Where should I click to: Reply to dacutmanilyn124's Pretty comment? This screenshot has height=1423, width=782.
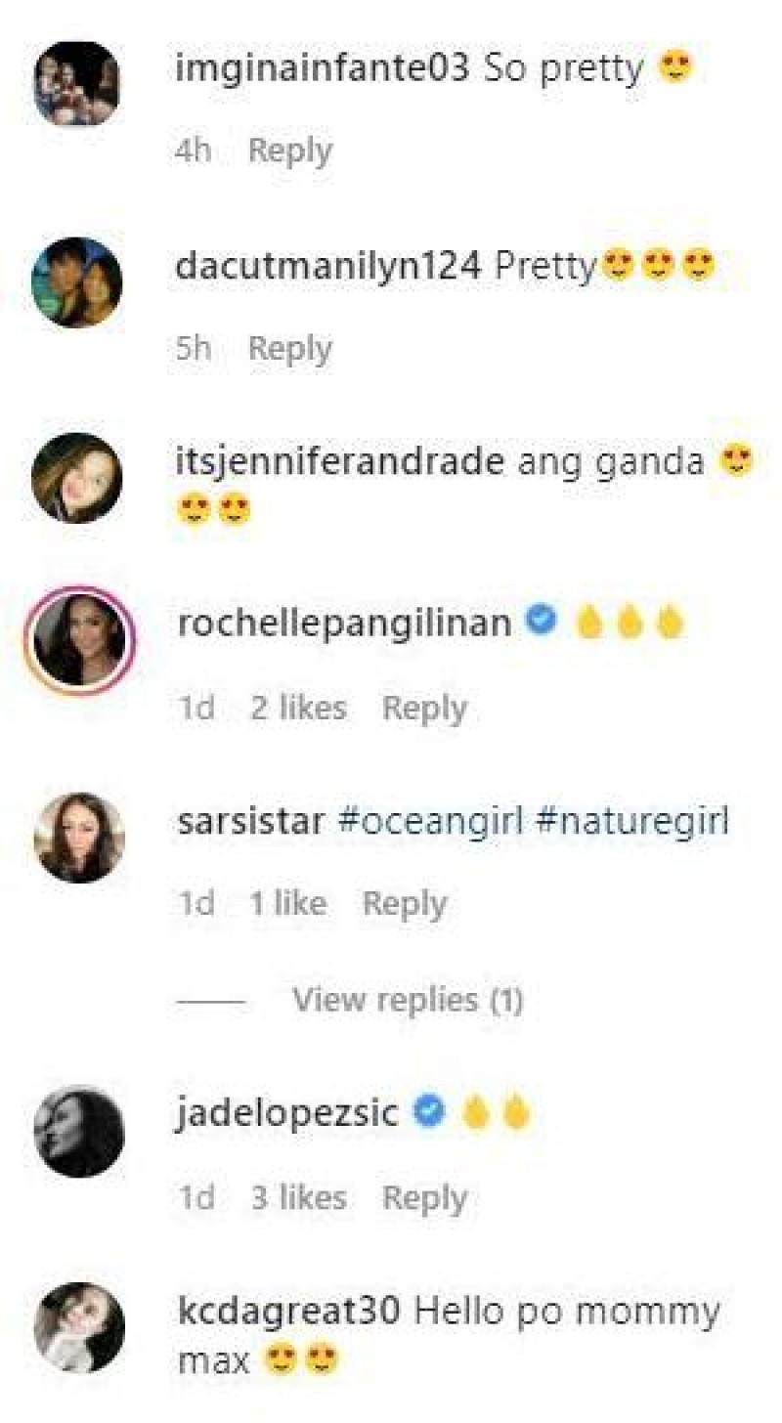point(289,348)
